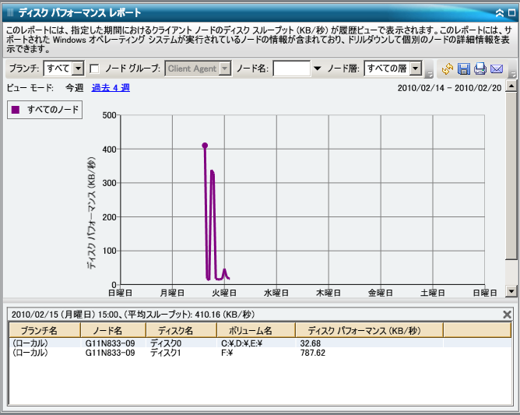
Task: Click the save report floppy icon
Action: (463, 69)
